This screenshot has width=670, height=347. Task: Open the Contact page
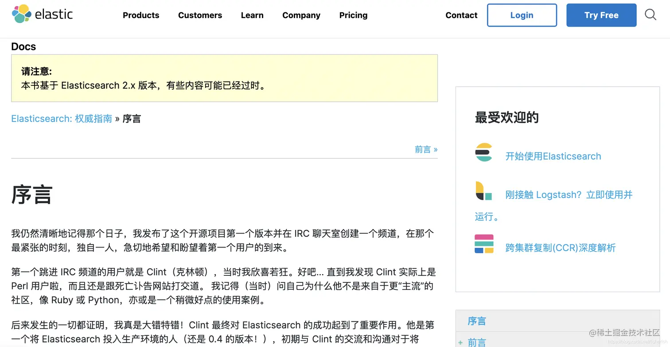point(461,15)
